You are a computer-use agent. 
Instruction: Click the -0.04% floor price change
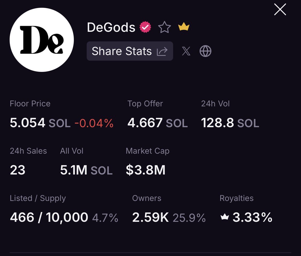[x=94, y=123]
